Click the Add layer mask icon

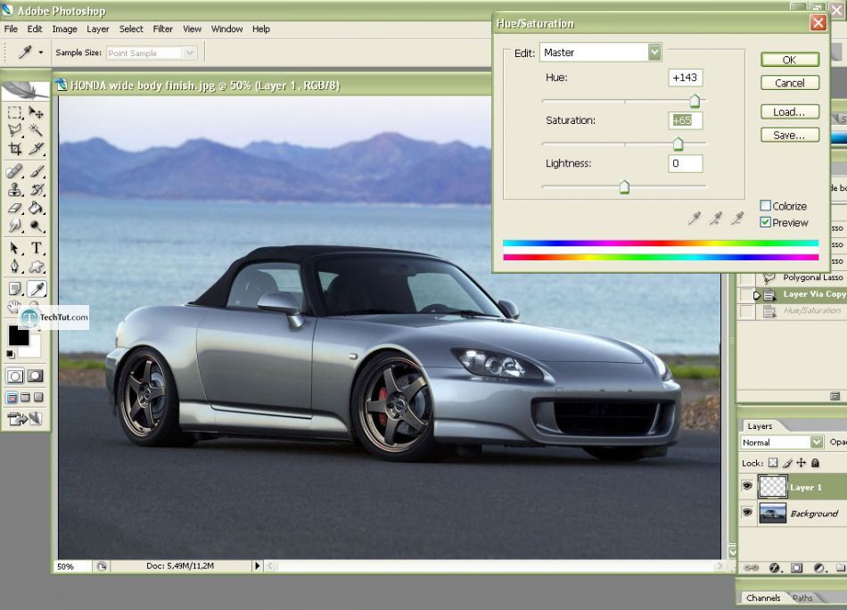[797, 567]
